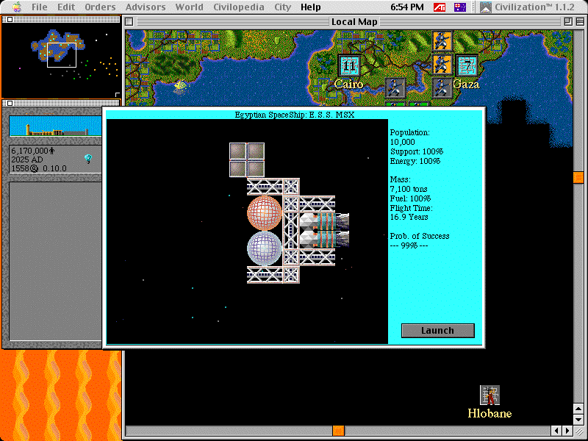Close the minimap window
Viewport: 588px width, 441px height.
10,20
